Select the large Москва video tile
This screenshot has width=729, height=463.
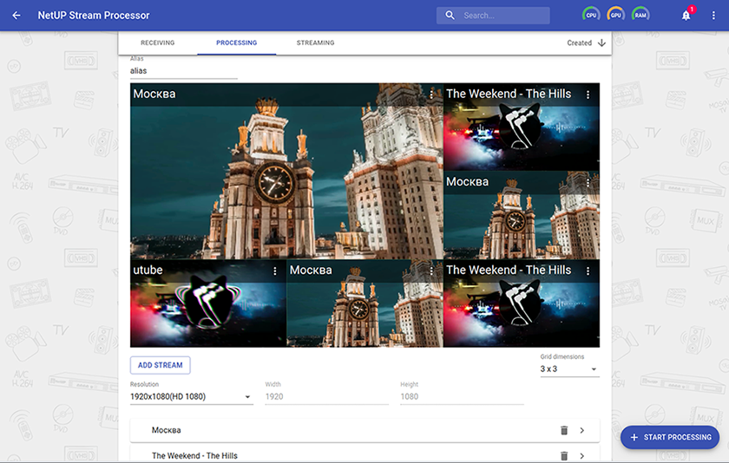pos(286,171)
